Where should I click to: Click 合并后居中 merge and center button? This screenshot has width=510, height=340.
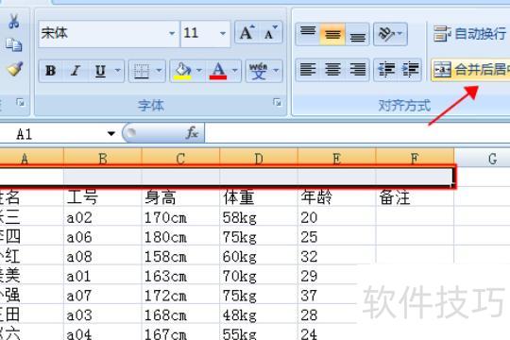(x=471, y=69)
